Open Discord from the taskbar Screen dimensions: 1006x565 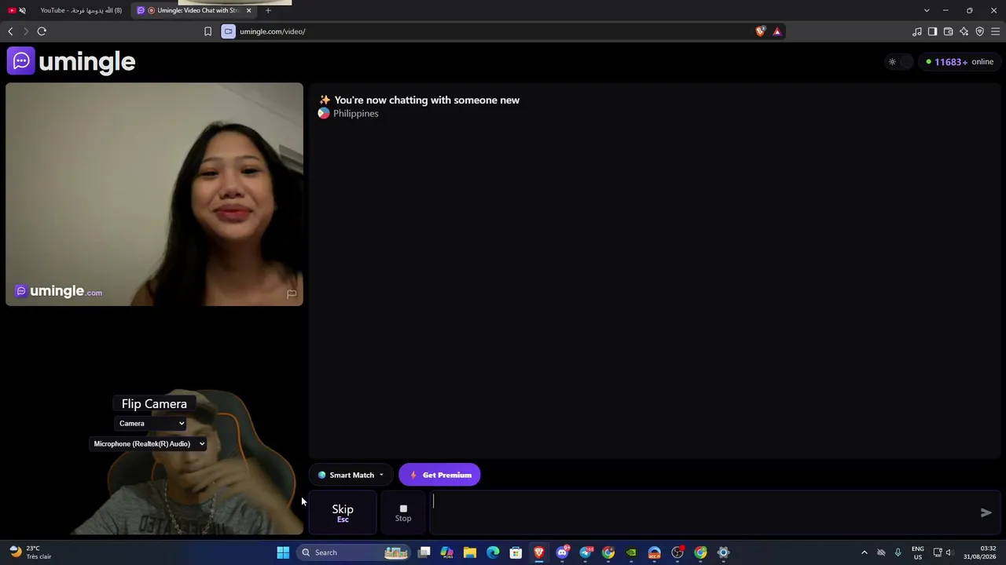click(562, 552)
